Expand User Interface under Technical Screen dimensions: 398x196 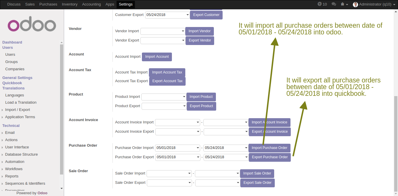[17, 147]
